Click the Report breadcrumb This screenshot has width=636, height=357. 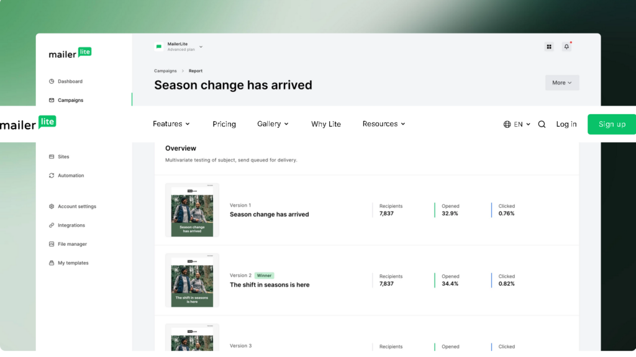(196, 71)
